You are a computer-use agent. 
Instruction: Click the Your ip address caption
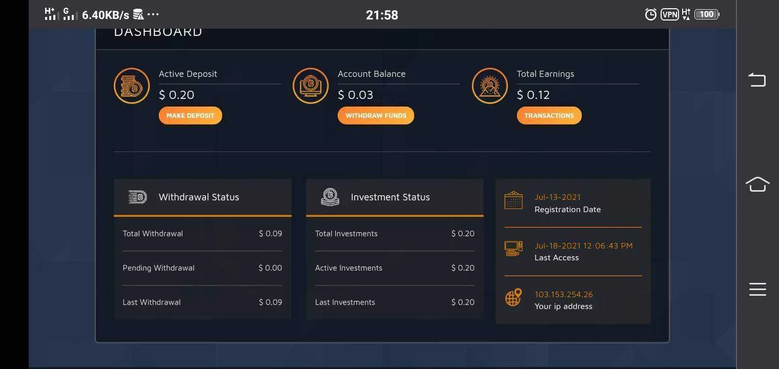[563, 306]
